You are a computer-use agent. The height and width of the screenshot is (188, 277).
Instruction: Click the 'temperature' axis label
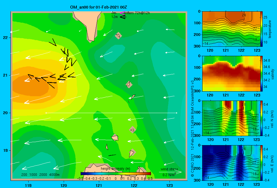(270, 29)
